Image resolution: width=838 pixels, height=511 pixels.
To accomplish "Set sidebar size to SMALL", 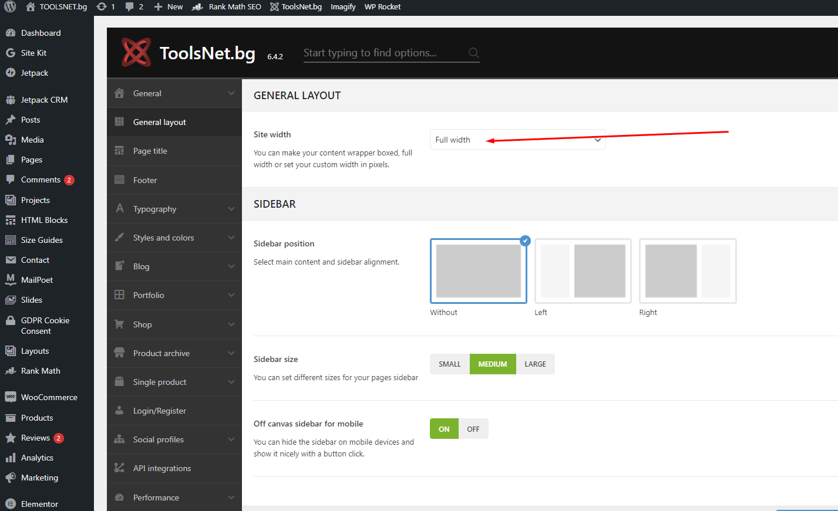I will point(450,364).
